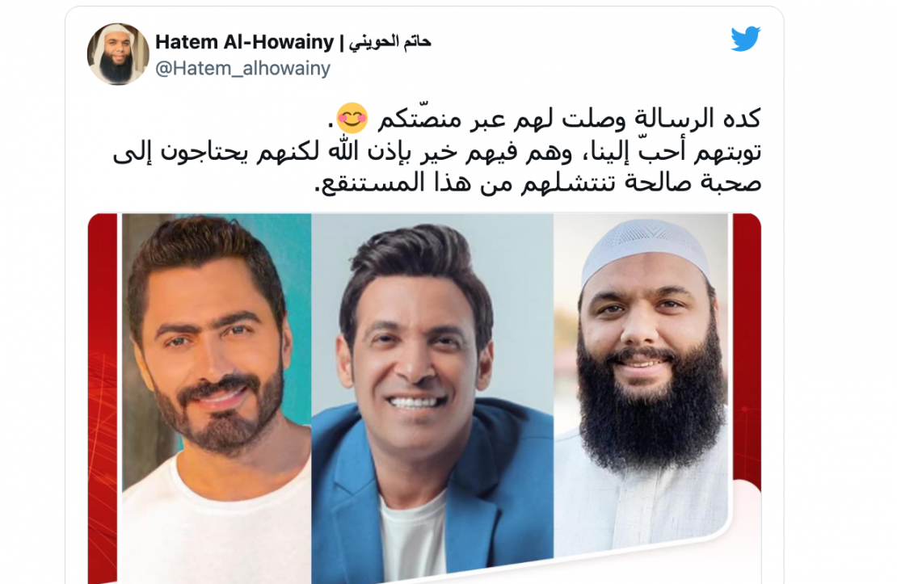Click the second line starting with توبتهم
The image size is (897, 584).
tap(437, 152)
